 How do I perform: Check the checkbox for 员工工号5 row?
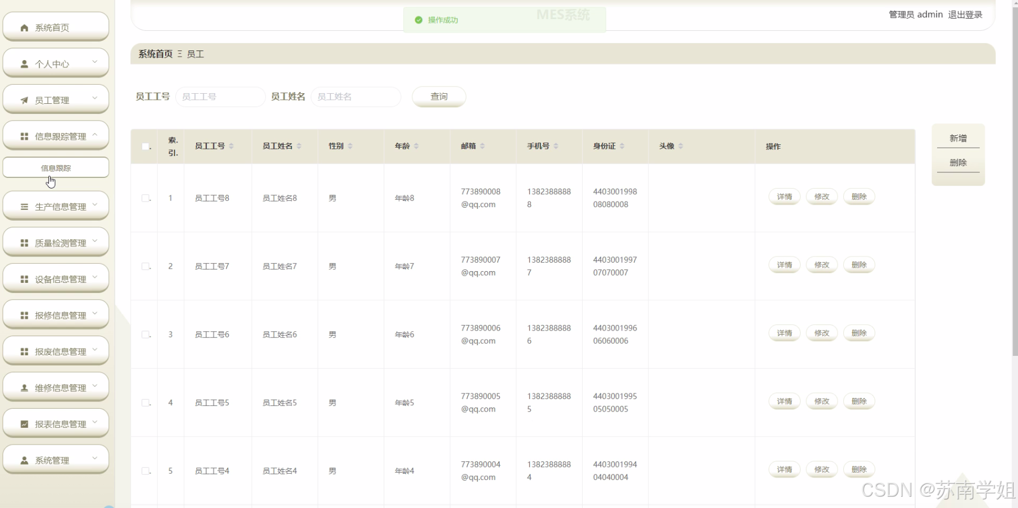[x=145, y=402]
